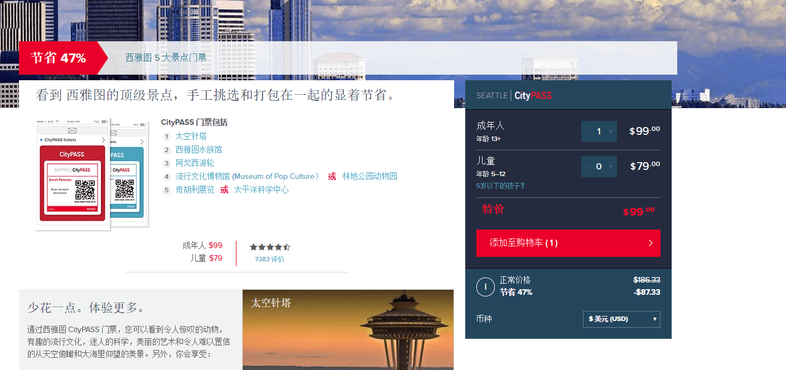Image resolution: width=786 pixels, height=370 pixels.
Task: Click the child quantity field showing 0
Action: pos(599,166)
